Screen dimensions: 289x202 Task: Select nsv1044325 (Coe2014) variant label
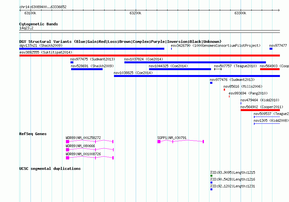(x=168, y=66)
